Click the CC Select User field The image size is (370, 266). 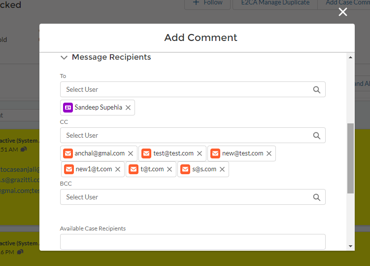point(187,135)
